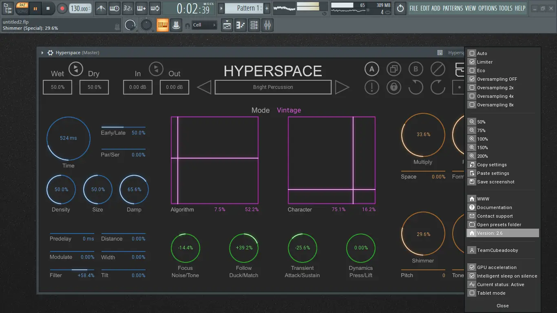Click the redo circular arrow in Hyperspace
The image size is (557, 313).
click(x=438, y=87)
